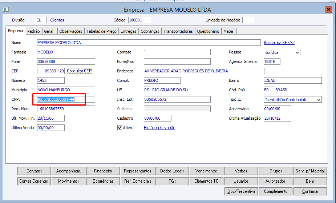This screenshot has width=336, height=203.
Task: Switch to the Tabelas de Preço tab
Action: coord(101,31)
